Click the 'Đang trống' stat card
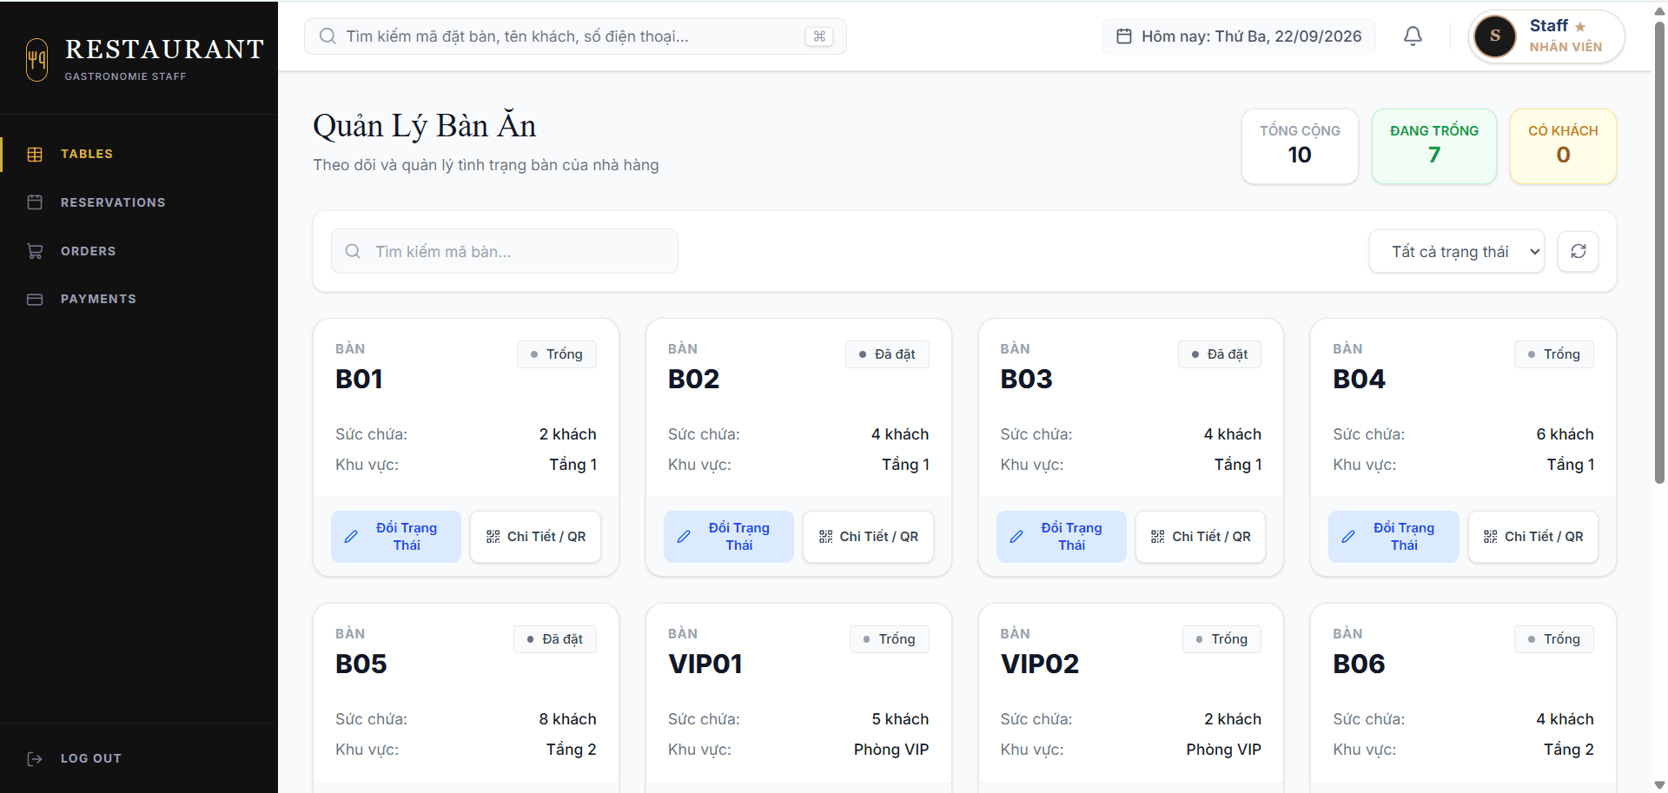Screen dimensions: 1668x793 click(x=1434, y=146)
